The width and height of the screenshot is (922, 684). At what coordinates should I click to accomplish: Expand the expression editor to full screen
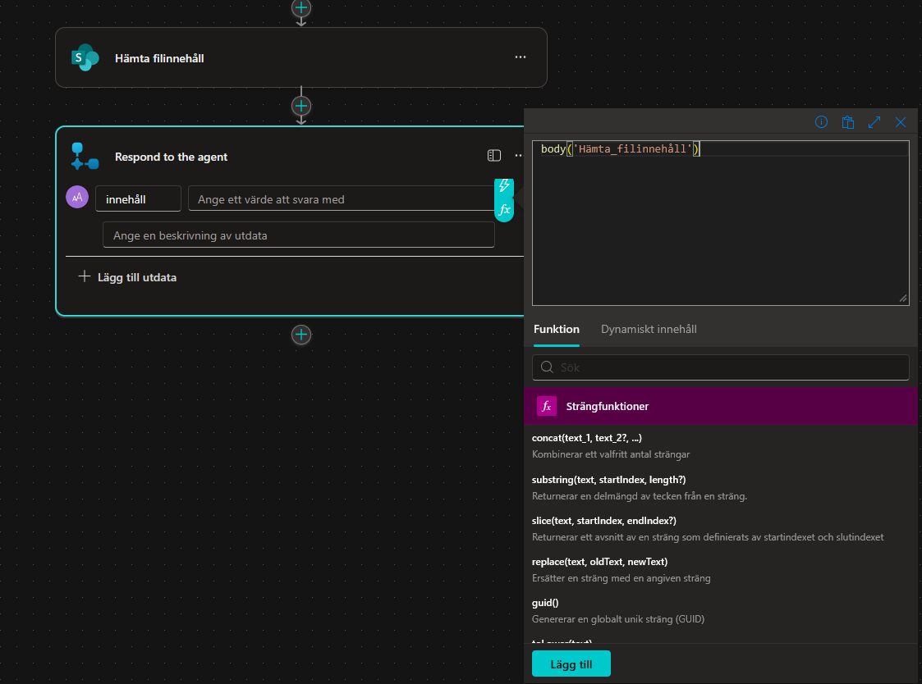click(x=874, y=121)
